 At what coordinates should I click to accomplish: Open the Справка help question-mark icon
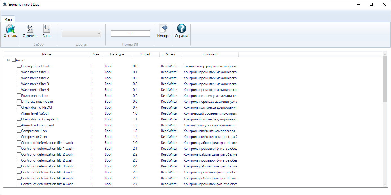[181, 29]
